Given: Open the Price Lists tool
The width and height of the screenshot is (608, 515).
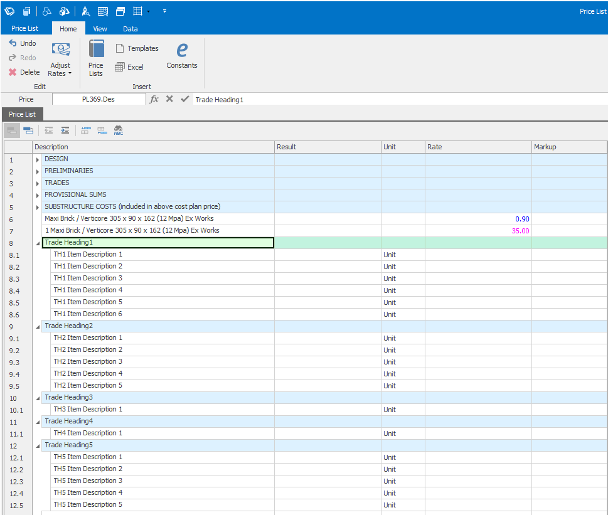Looking at the screenshot, I should click(x=95, y=56).
